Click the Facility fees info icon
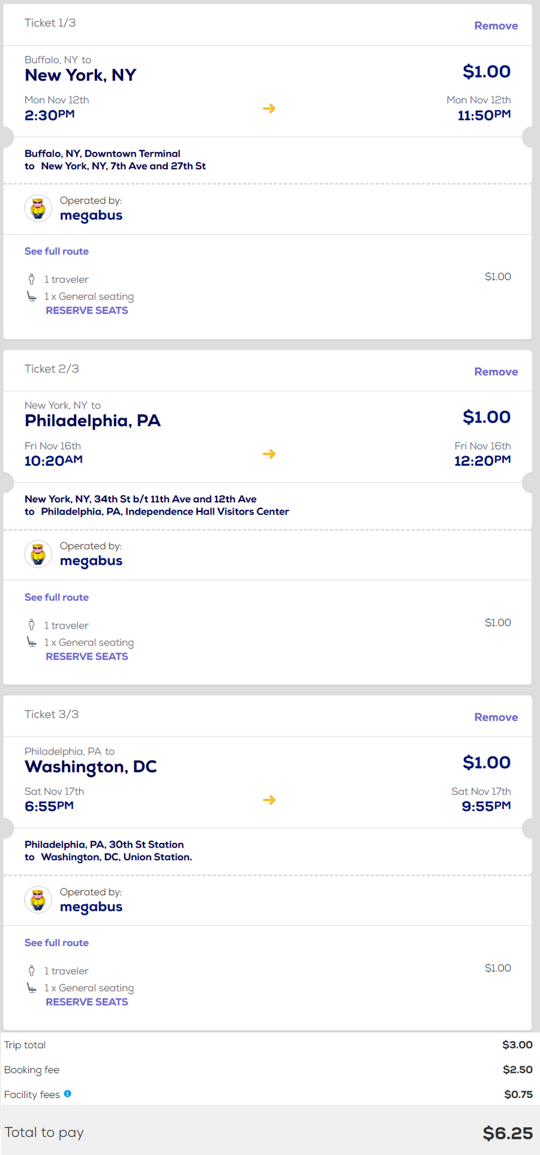The width and height of the screenshot is (540, 1155). click(68, 1094)
